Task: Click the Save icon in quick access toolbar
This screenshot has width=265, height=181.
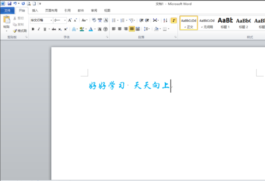Action: 9,3
